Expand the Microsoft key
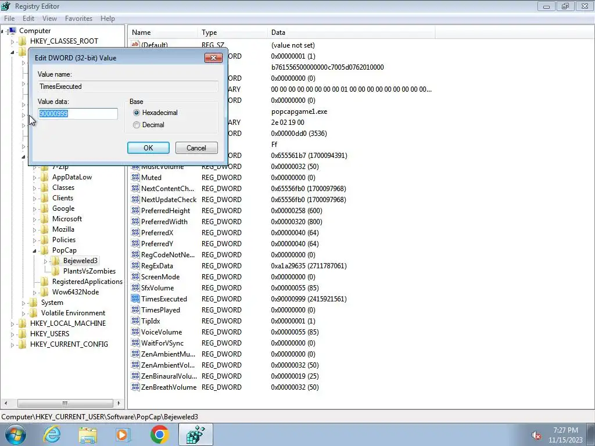This screenshot has height=446, width=595. click(x=34, y=219)
